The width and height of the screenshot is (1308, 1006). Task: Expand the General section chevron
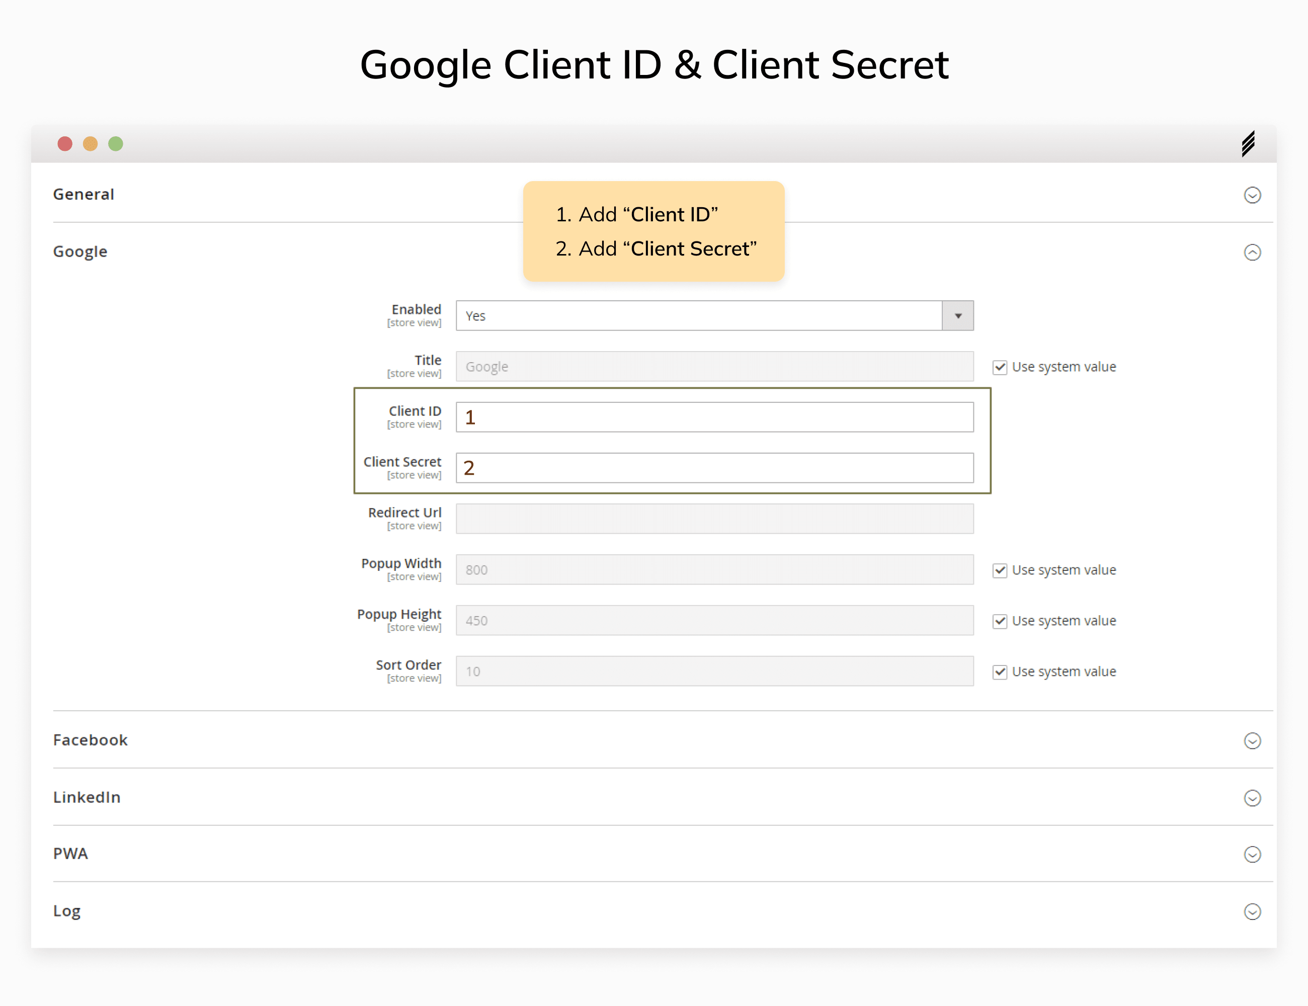(x=1252, y=195)
